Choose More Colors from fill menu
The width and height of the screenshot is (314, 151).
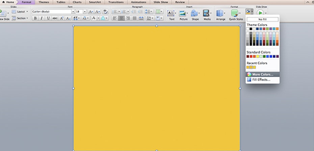[263, 74]
